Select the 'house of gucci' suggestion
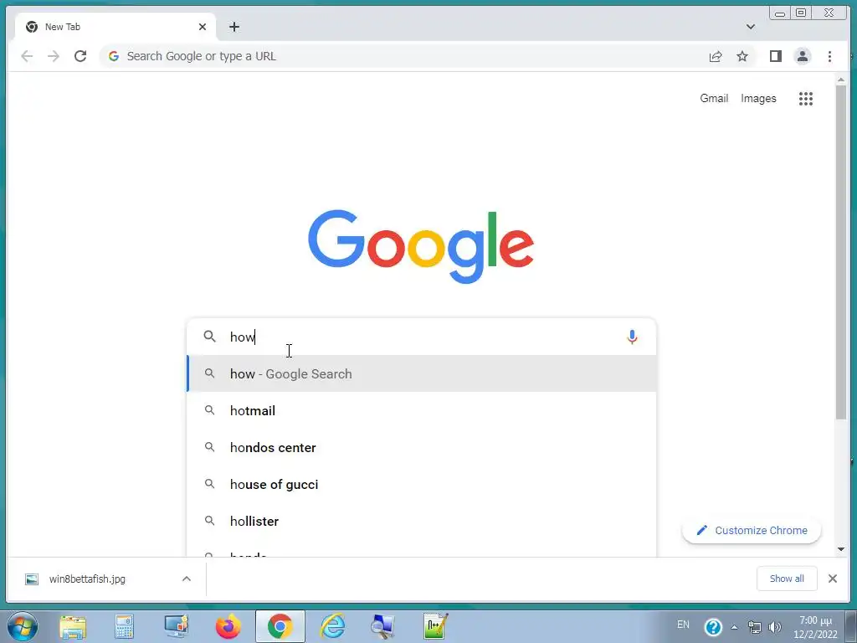The height and width of the screenshot is (643, 857). pos(422,485)
